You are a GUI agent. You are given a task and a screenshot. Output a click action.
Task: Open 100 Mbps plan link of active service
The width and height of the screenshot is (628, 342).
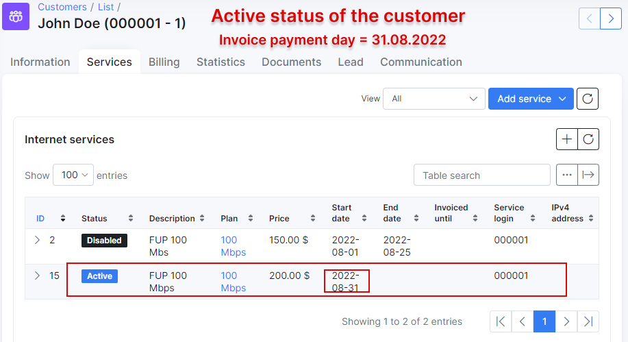(233, 282)
